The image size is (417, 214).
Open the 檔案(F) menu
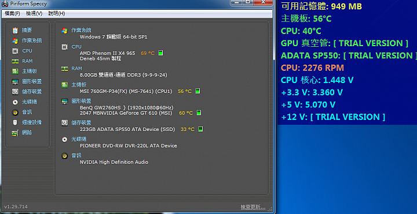point(13,13)
